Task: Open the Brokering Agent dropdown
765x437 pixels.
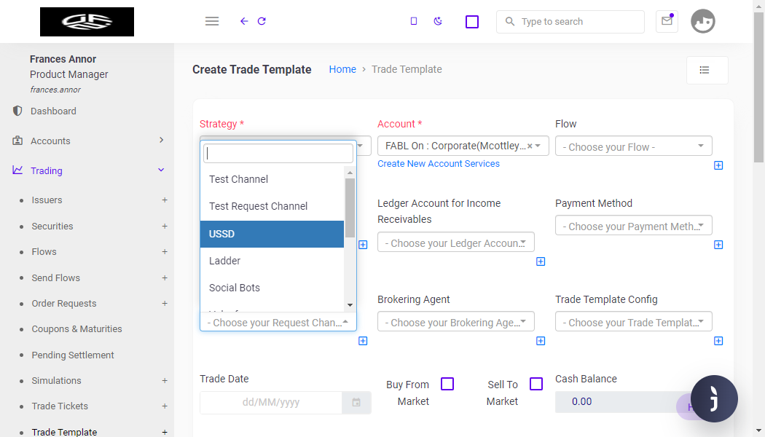Action: [x=455, y=322]
